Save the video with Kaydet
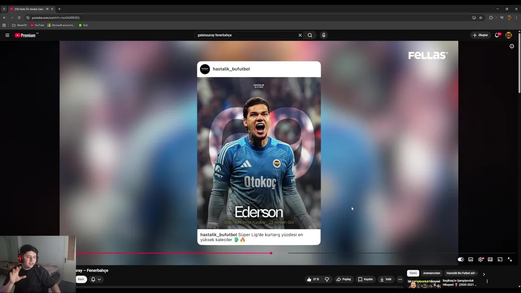 pos(365,280)
